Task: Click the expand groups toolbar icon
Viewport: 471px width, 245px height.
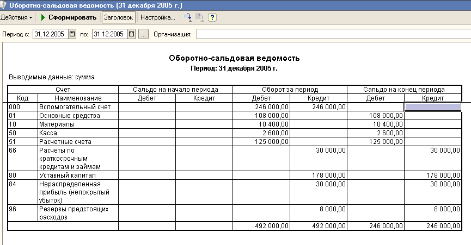Action: [188, 17]
